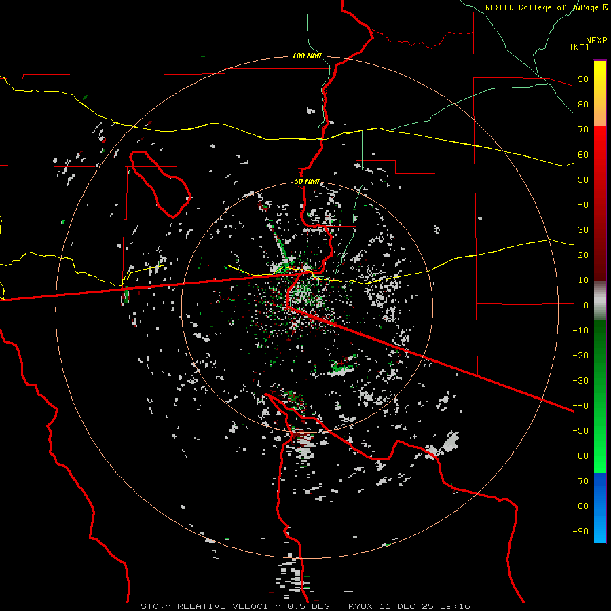Click the storm relative velocity caption at the bottom
Image resolution: width=611 pixels, height=611 pixels.
(x=305, y=606)
